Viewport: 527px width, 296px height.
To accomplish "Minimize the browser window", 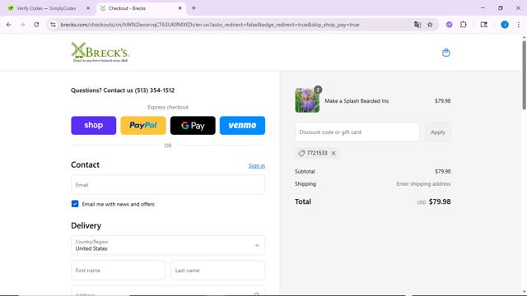I will (483, 8).
